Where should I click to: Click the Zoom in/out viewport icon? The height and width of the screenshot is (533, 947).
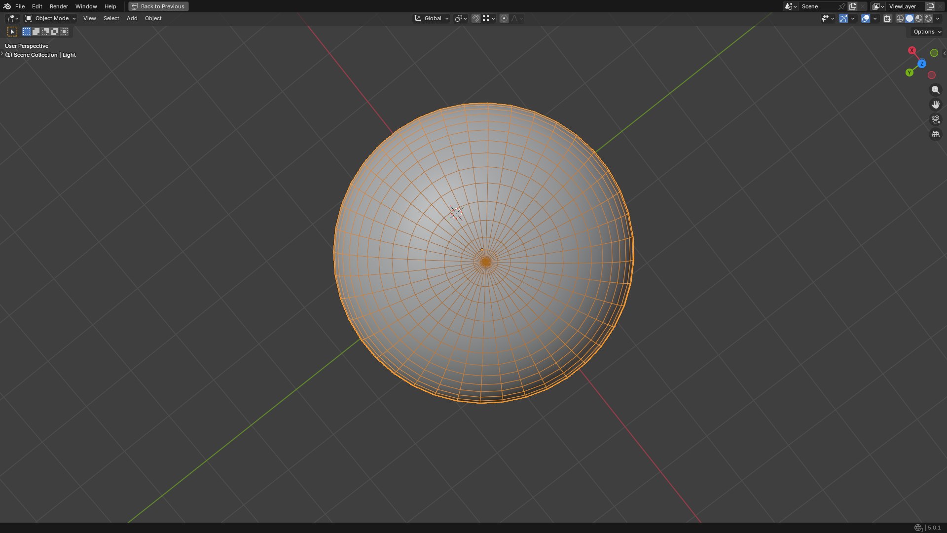935,90
